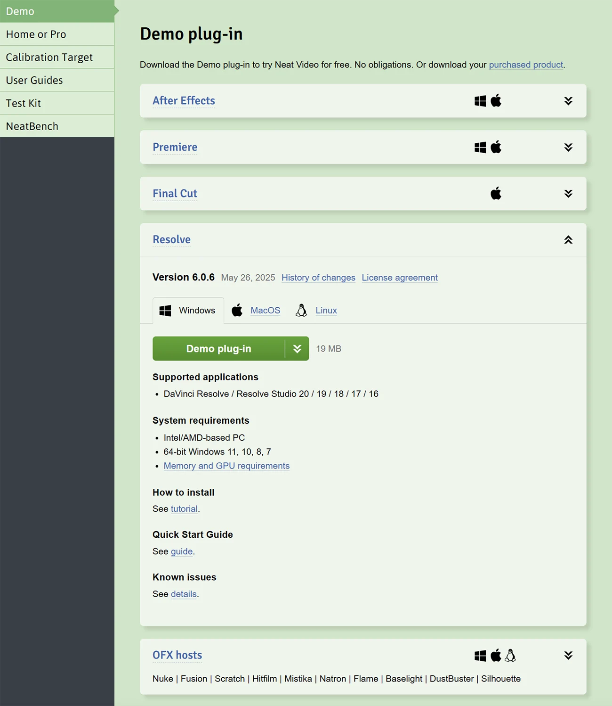Click the Resolve heading link
Viewport: 612px width, 706px height.
click(171, 239)
